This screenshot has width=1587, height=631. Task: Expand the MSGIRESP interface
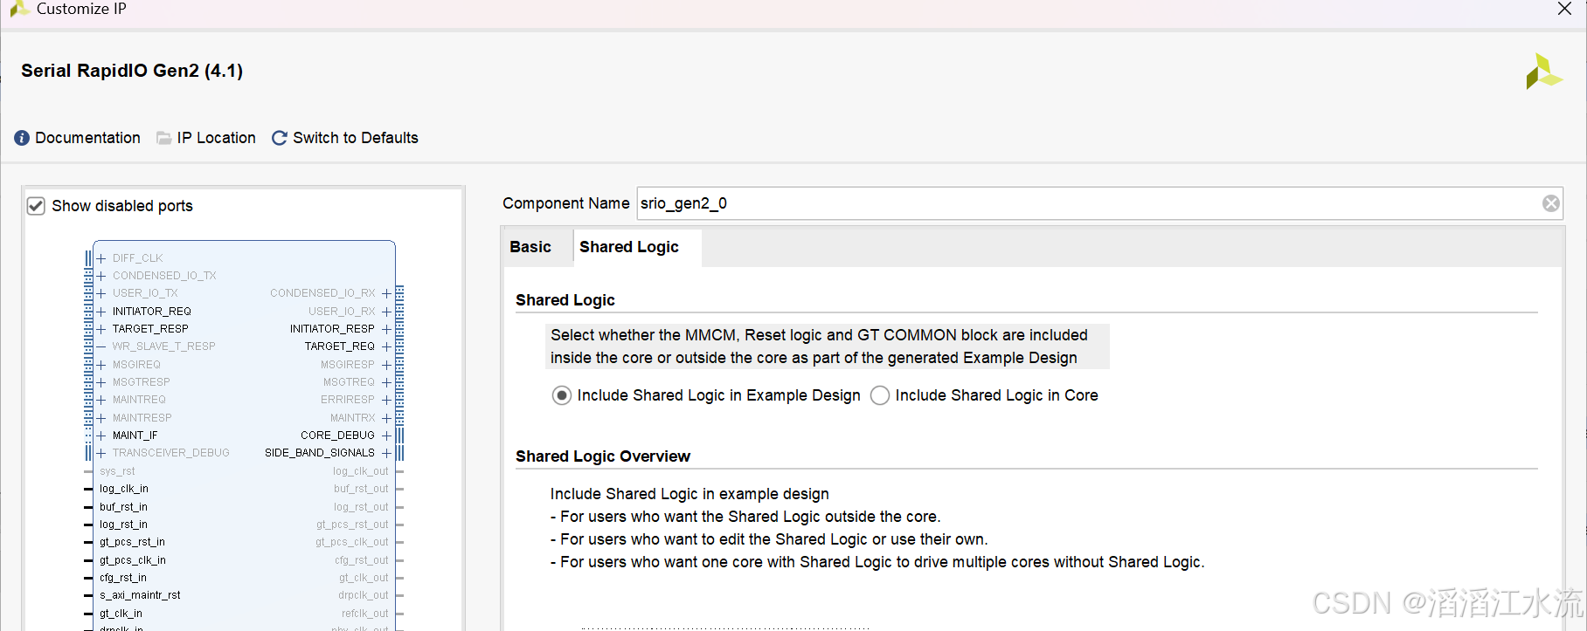tap(386, 365)
